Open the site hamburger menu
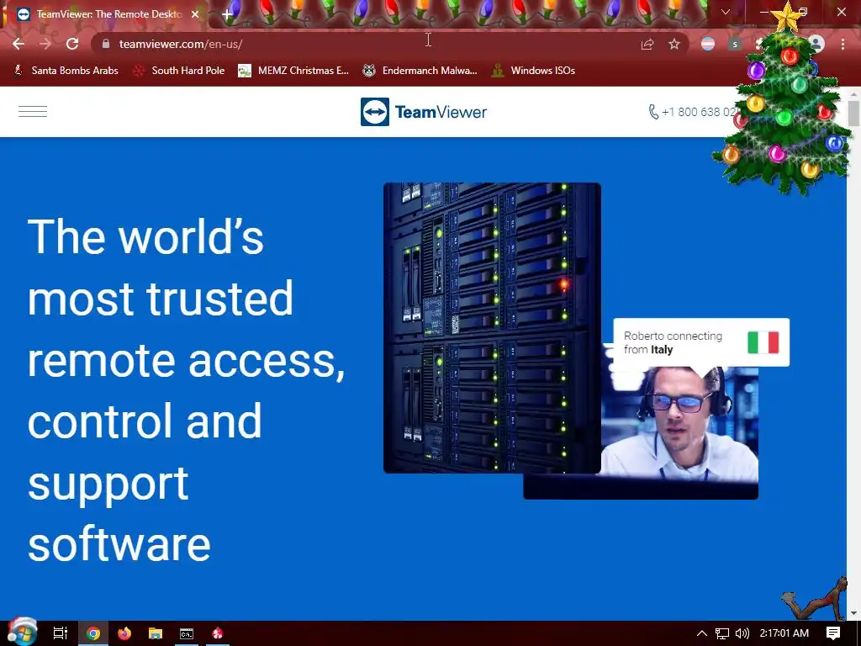The width and height of the screenshot is (861, 646). (x=33, y=112)
